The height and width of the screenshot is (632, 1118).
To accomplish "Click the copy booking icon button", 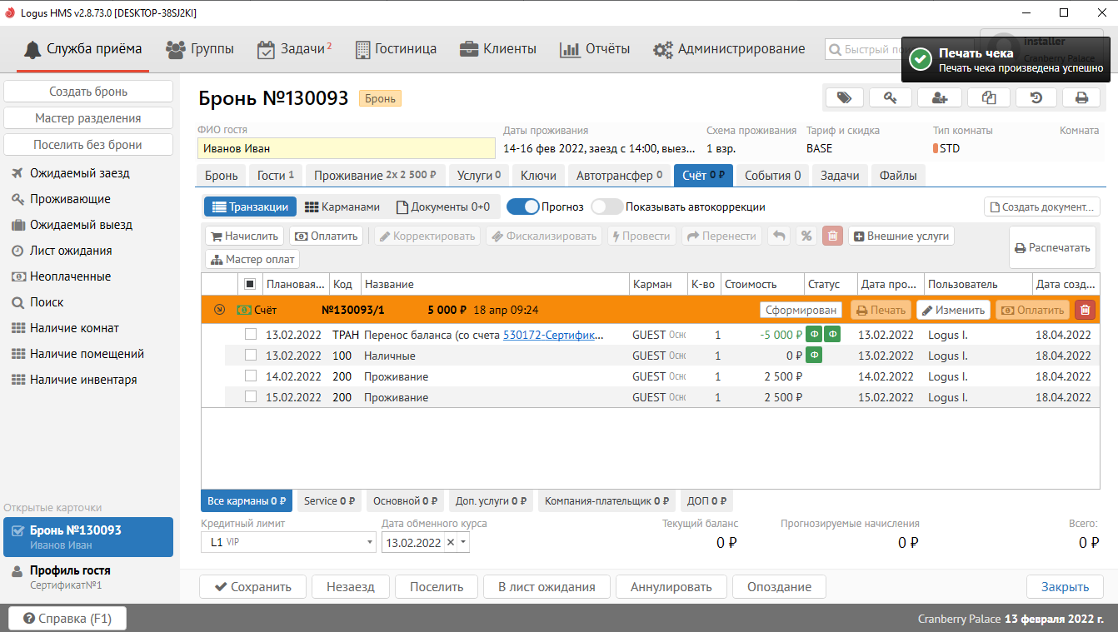I will 988,97.
